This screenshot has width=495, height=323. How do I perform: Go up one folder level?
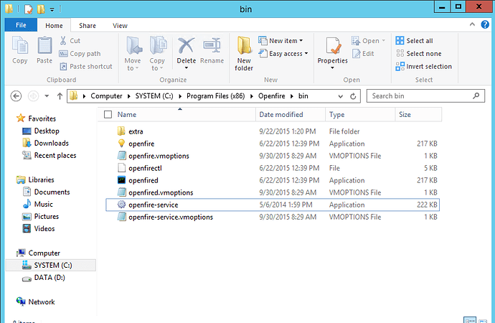(60, 95)
